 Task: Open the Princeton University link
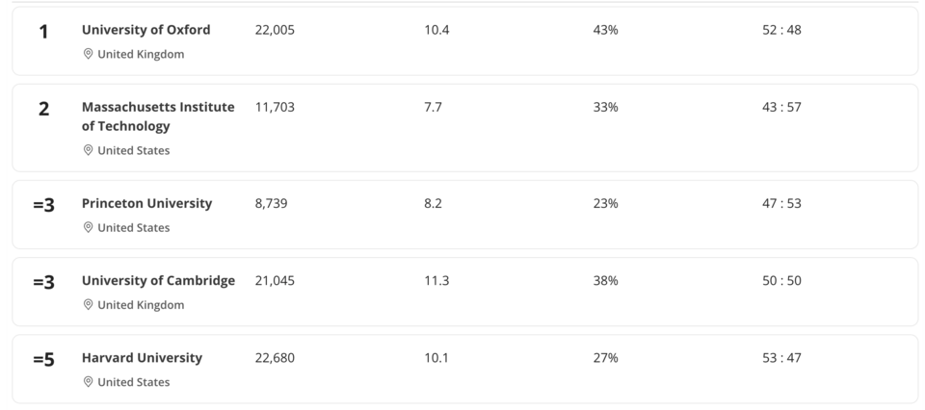point(146,203)
